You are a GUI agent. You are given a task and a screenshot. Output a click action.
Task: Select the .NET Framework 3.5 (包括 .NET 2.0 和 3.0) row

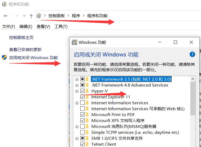[x=131, y=79]
